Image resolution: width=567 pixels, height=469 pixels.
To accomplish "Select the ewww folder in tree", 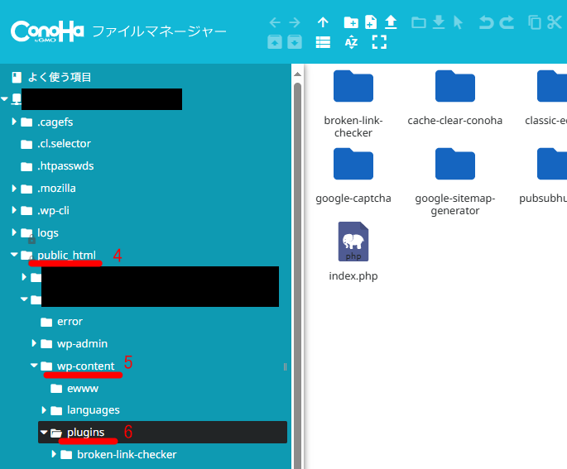I will [x=74, y=389].
